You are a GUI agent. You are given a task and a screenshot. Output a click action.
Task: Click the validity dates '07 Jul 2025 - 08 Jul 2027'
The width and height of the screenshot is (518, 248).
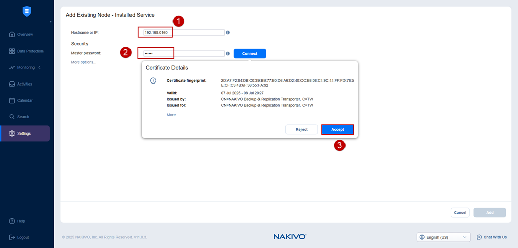click(x=242, y=93)
